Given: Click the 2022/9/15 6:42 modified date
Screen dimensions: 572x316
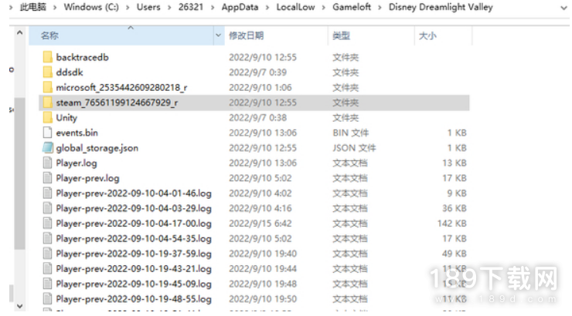Looking at the screenshot, I should coord(260,223).
